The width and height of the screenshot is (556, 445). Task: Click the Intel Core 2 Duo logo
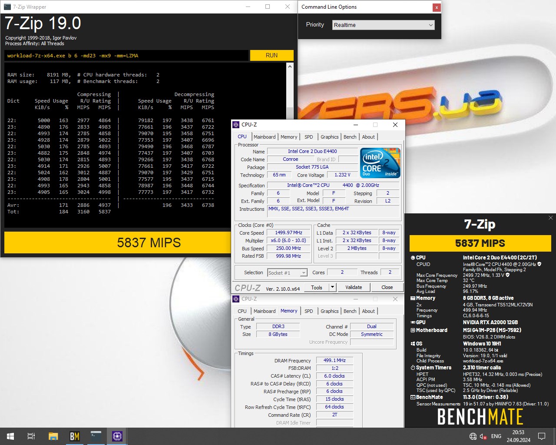click(381, 163)
